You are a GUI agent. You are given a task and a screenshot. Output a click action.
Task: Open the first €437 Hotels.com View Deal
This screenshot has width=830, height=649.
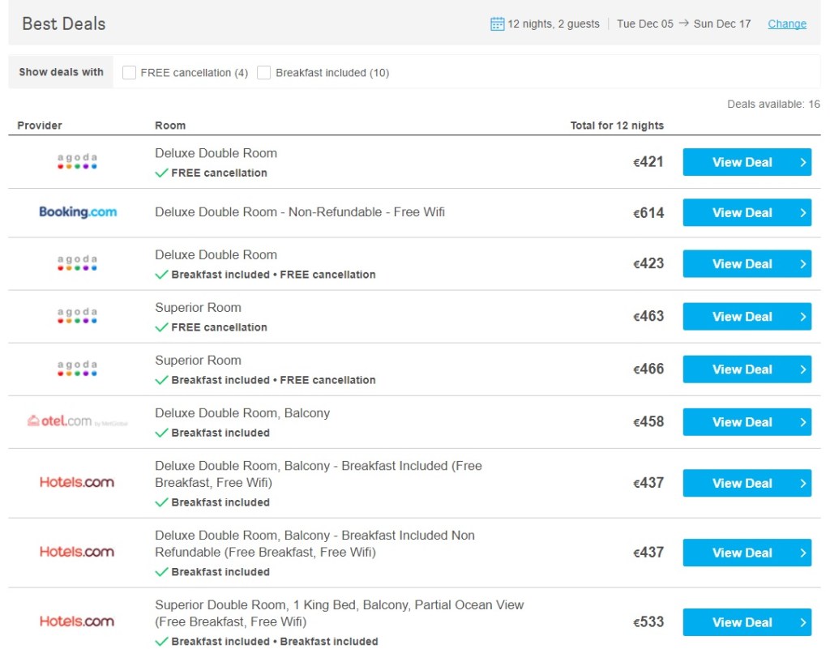(747, 483)
